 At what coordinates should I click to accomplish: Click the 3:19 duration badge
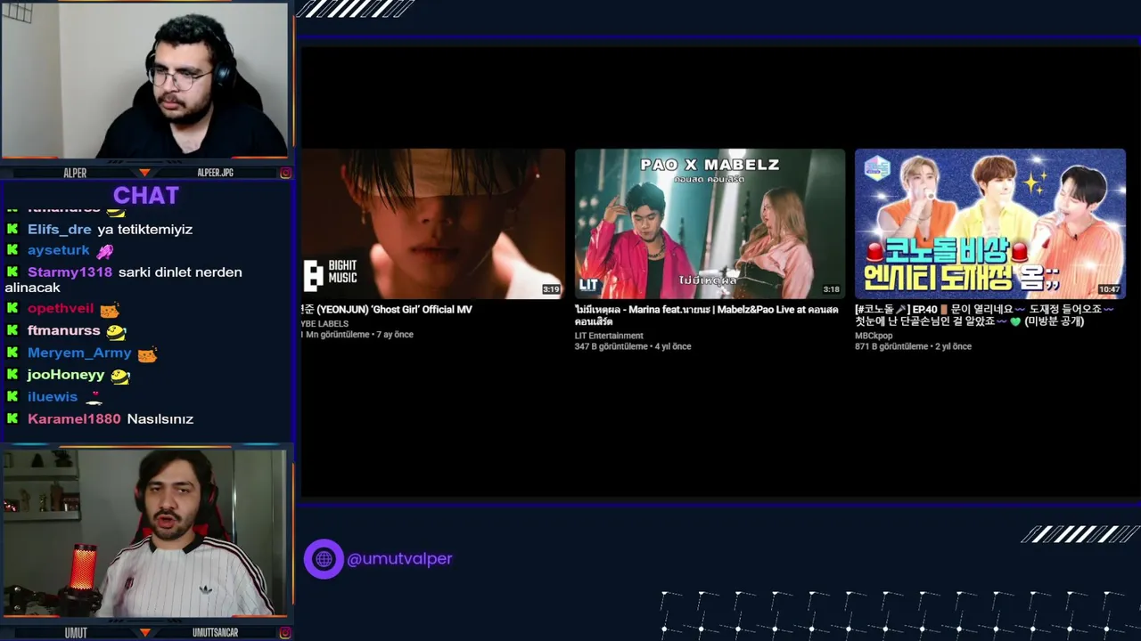click(551, 289)
